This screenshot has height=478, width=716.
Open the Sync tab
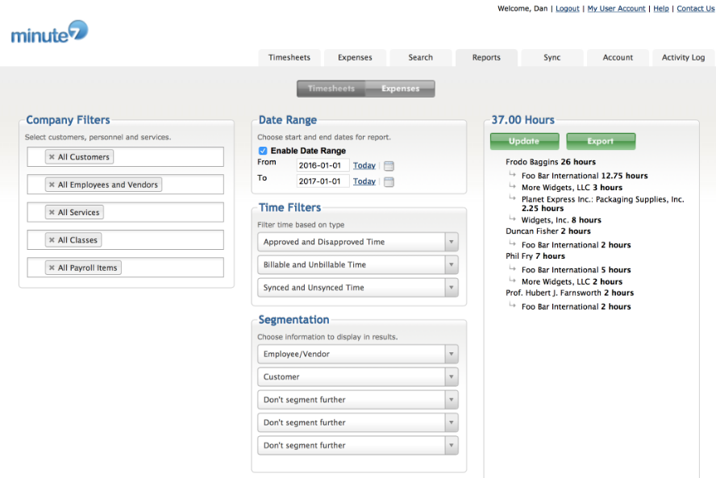[552, 58]
